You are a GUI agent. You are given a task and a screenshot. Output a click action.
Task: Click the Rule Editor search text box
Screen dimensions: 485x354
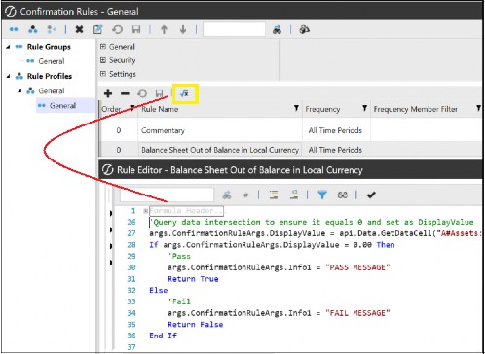tap(167, 195)
